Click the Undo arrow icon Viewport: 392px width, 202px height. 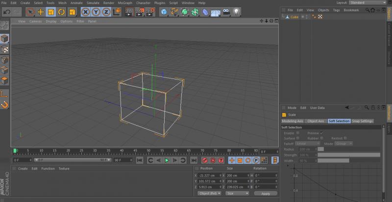[x=6, y=12]
